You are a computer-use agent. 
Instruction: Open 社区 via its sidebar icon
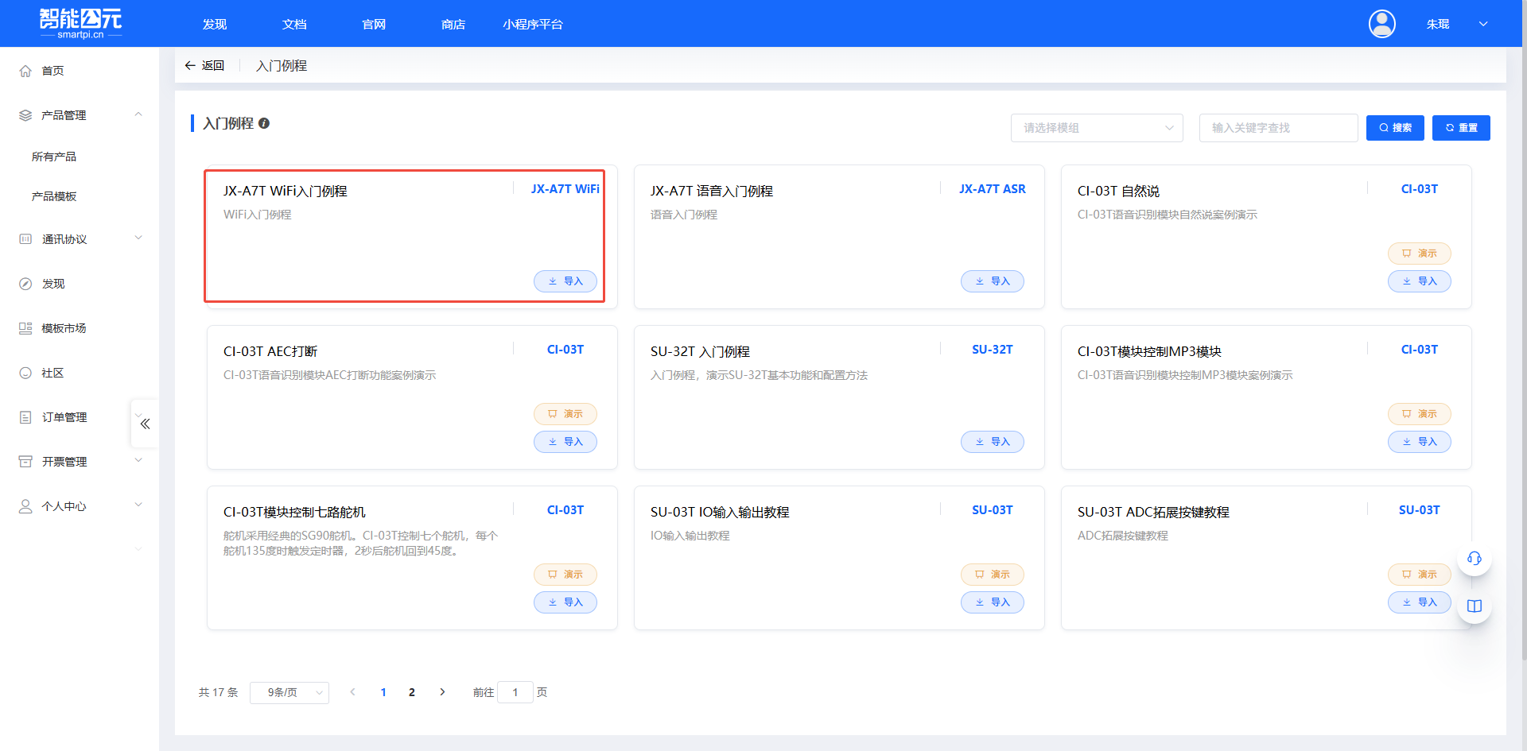25,372
